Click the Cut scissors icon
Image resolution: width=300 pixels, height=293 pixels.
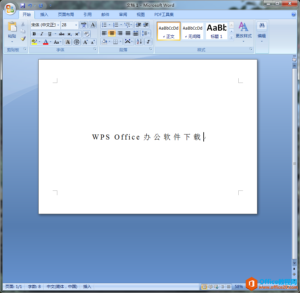coord(23,24)
